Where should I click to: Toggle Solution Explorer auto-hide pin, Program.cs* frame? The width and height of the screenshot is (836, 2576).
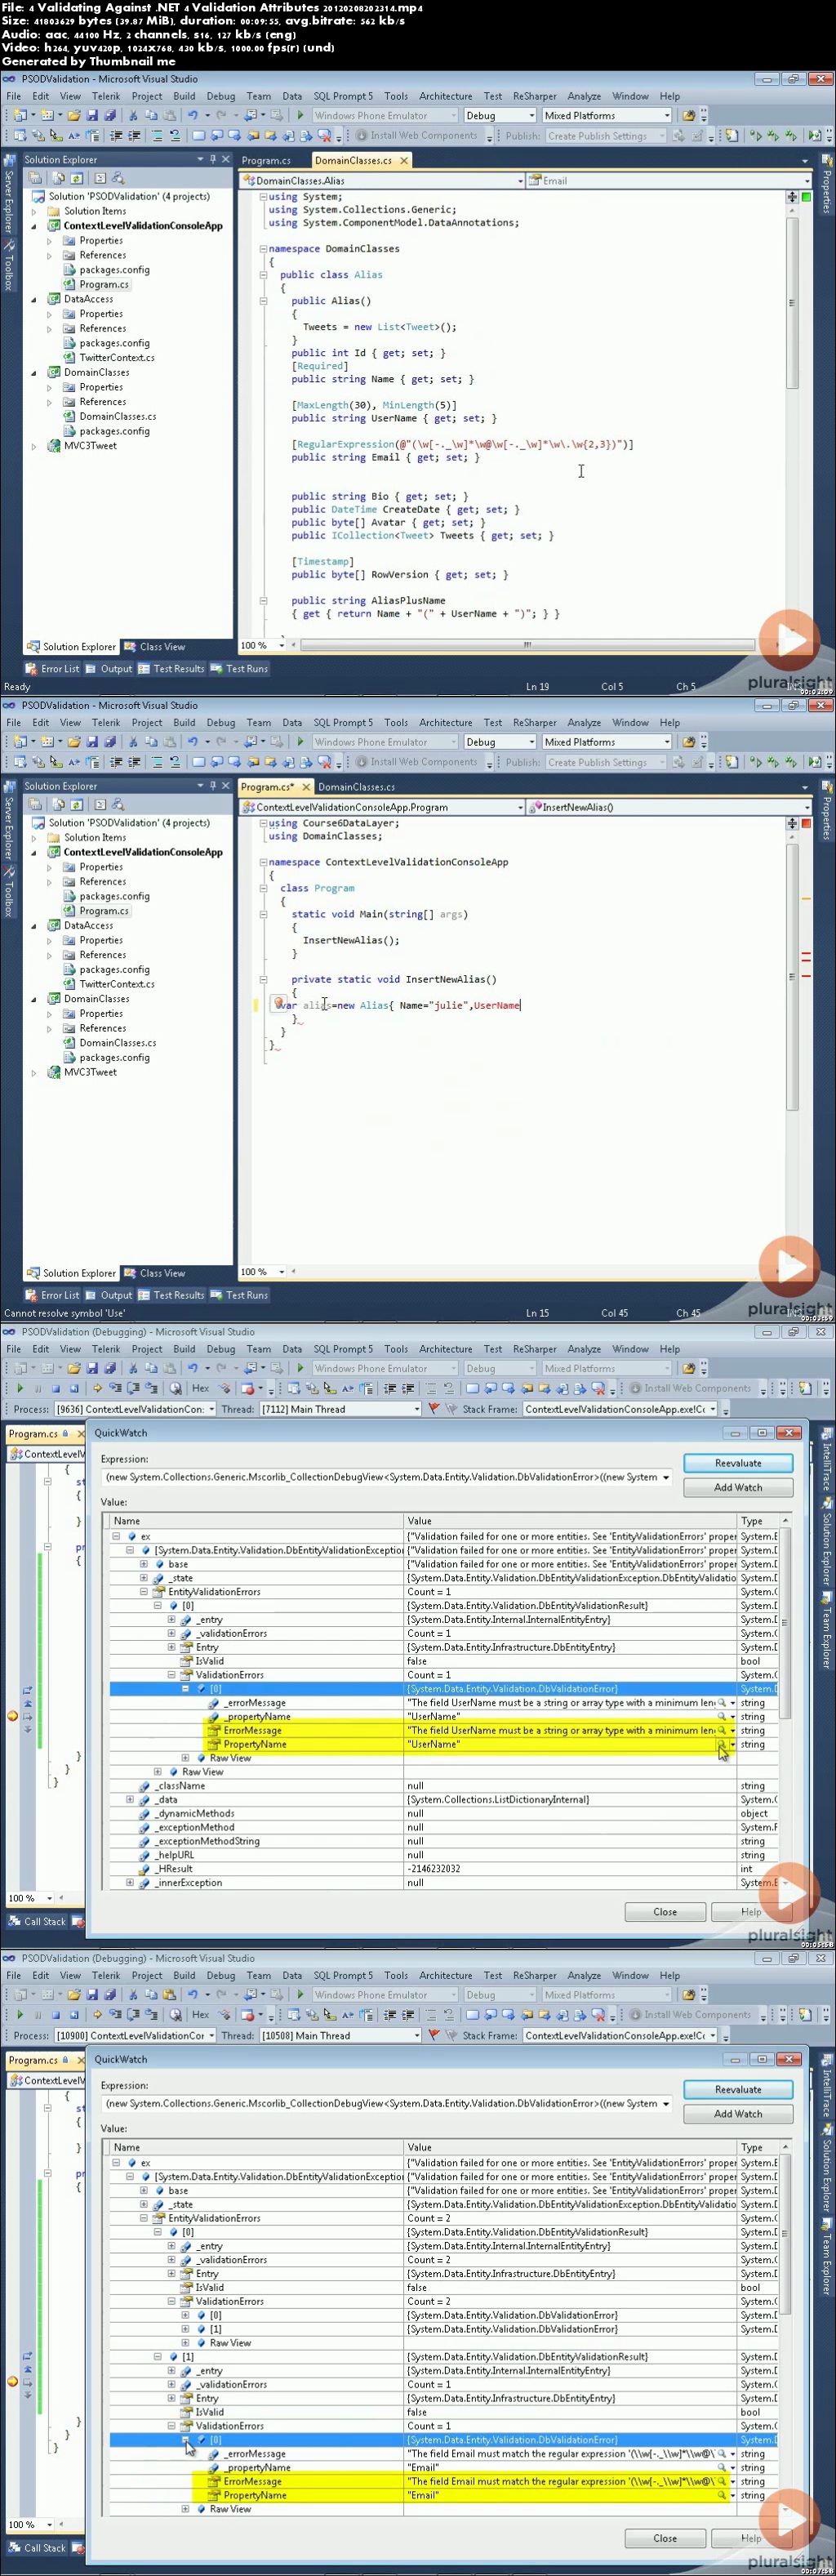[213, 786]
